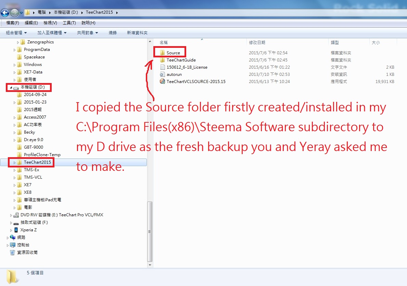407x286 pixels.
Task: Click the XE8 folder icon in tree
Action: (20, 192)
